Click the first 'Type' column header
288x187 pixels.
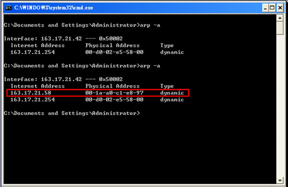point(167,45)
